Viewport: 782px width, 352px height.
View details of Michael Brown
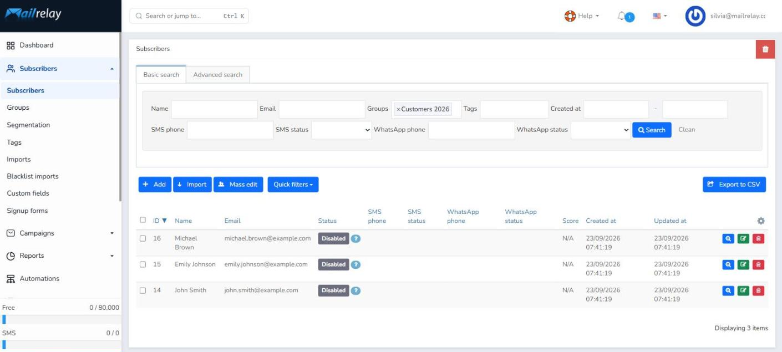[728, 238]
